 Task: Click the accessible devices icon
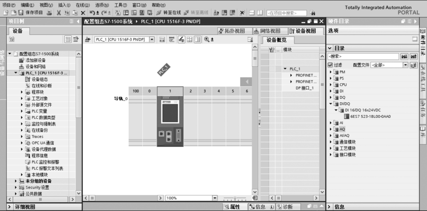pos(216,13)
